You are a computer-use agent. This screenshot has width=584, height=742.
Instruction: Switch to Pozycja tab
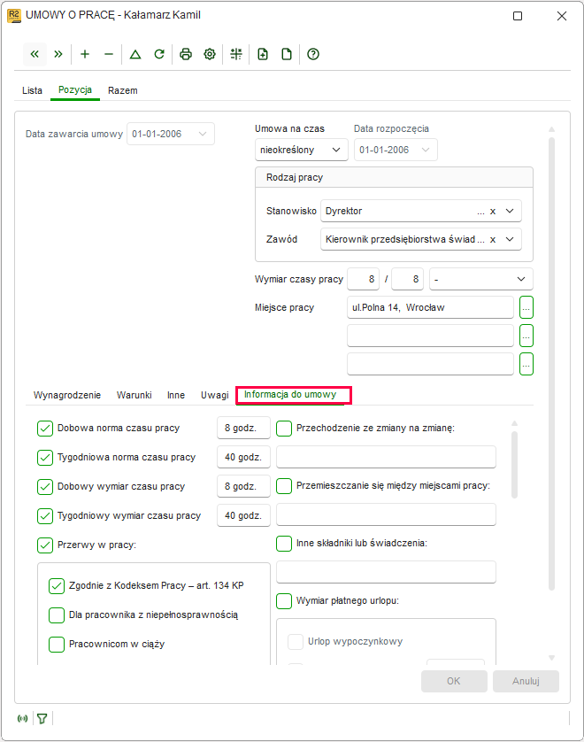pos(75,90)
